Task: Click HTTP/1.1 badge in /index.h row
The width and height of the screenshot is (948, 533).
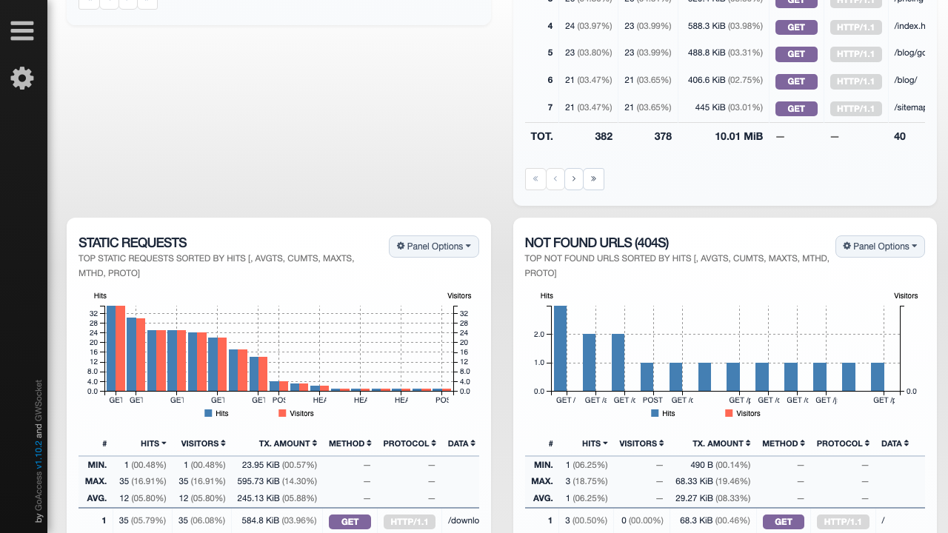Action: pos(855,27)
